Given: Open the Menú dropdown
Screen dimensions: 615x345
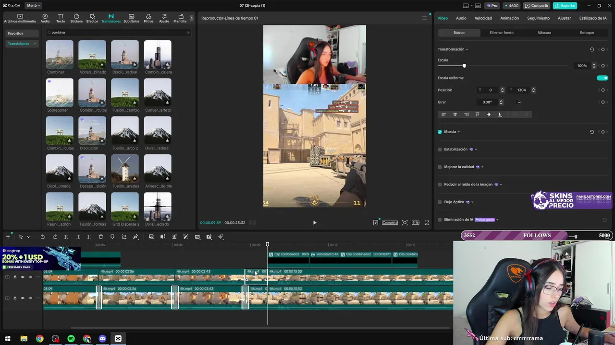Looking at the screenshot, I should [34, 6].
